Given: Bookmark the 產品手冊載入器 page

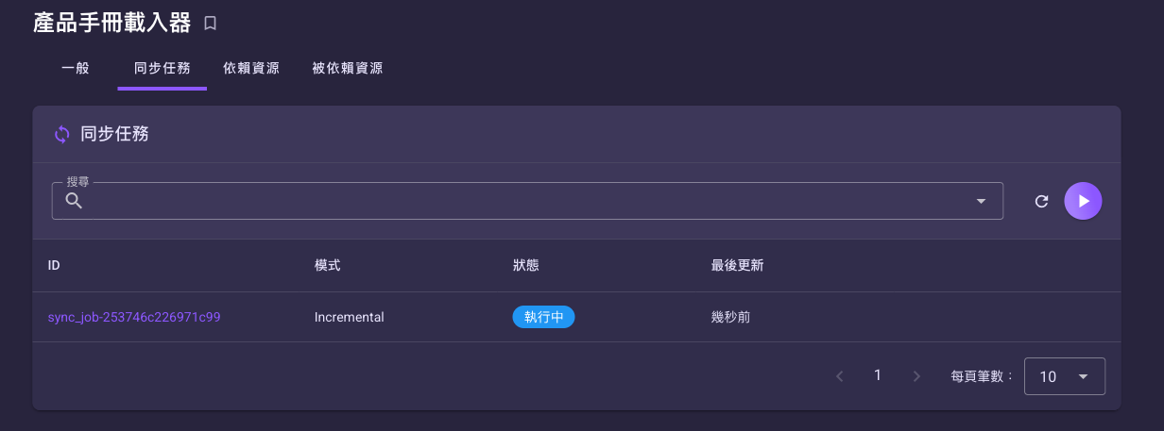Looking at the screenshot, I should 211,24.
